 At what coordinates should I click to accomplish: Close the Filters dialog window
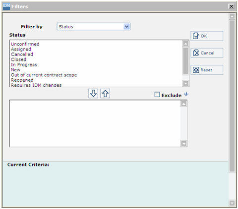tap(232, 6)
